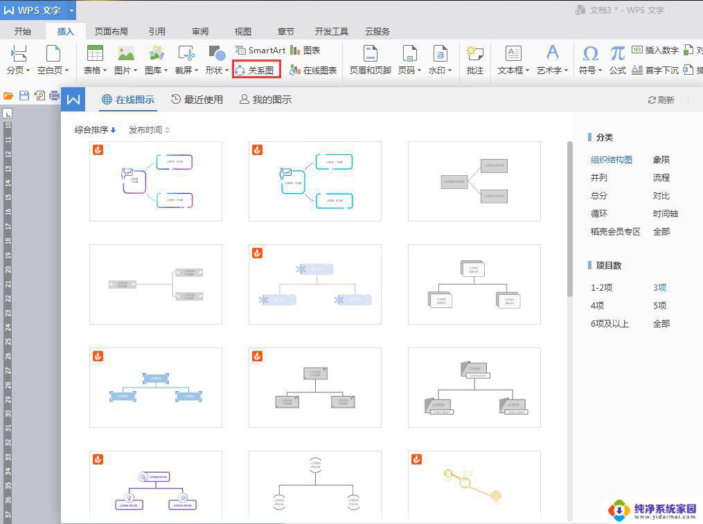Filter item count to 4项
Image resolution: width=703 pixels, height=524 pixels.
(x=597, y=305)
